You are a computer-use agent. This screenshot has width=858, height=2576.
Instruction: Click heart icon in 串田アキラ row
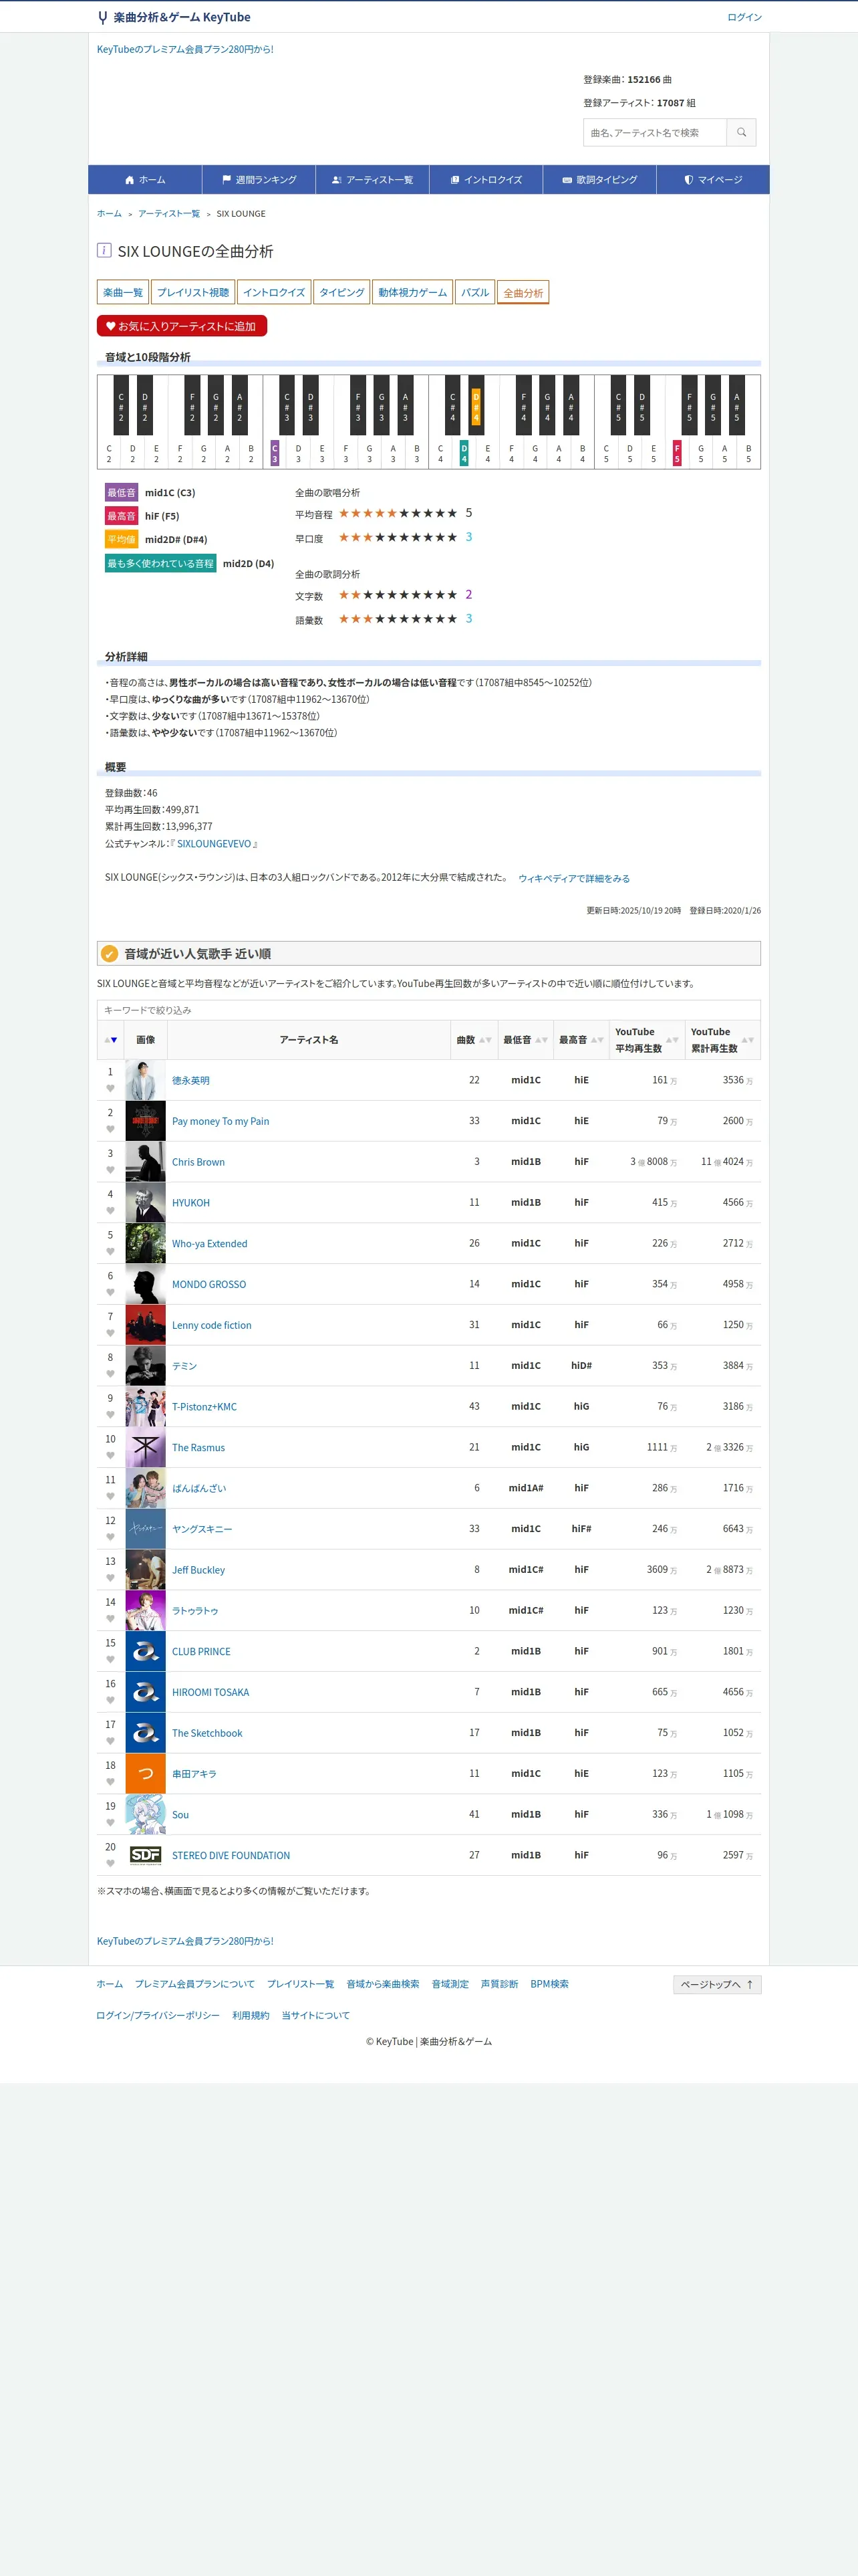click(110, 1782)
